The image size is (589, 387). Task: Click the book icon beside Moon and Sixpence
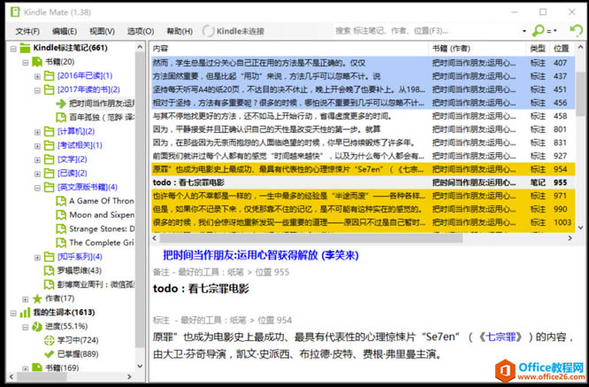click(x=61, y=214)
